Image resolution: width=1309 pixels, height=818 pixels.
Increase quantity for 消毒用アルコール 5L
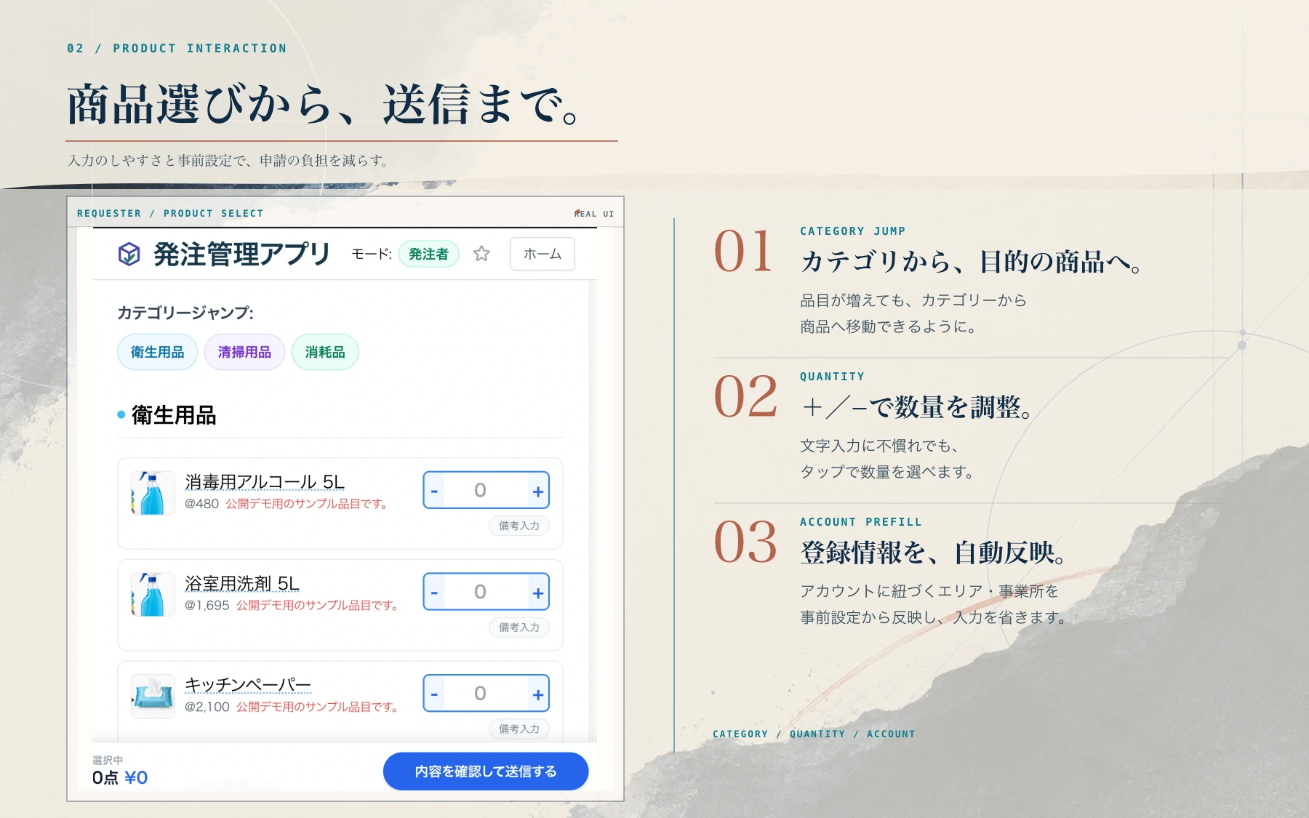click(x=538, y=491)
